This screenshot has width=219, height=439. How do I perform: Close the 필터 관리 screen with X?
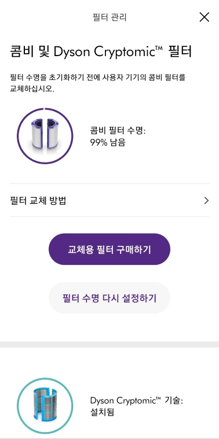(x=204, y=17)
